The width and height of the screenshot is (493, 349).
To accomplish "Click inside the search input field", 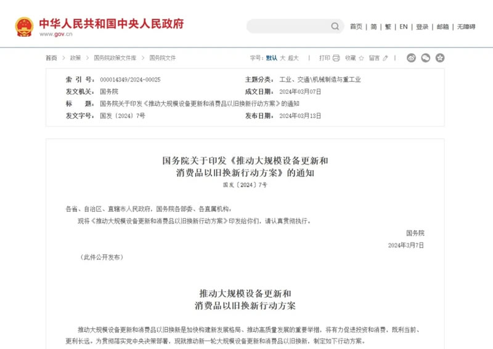I will pos(288,26).
